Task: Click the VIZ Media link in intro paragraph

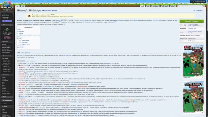Action: coord(31,22)
